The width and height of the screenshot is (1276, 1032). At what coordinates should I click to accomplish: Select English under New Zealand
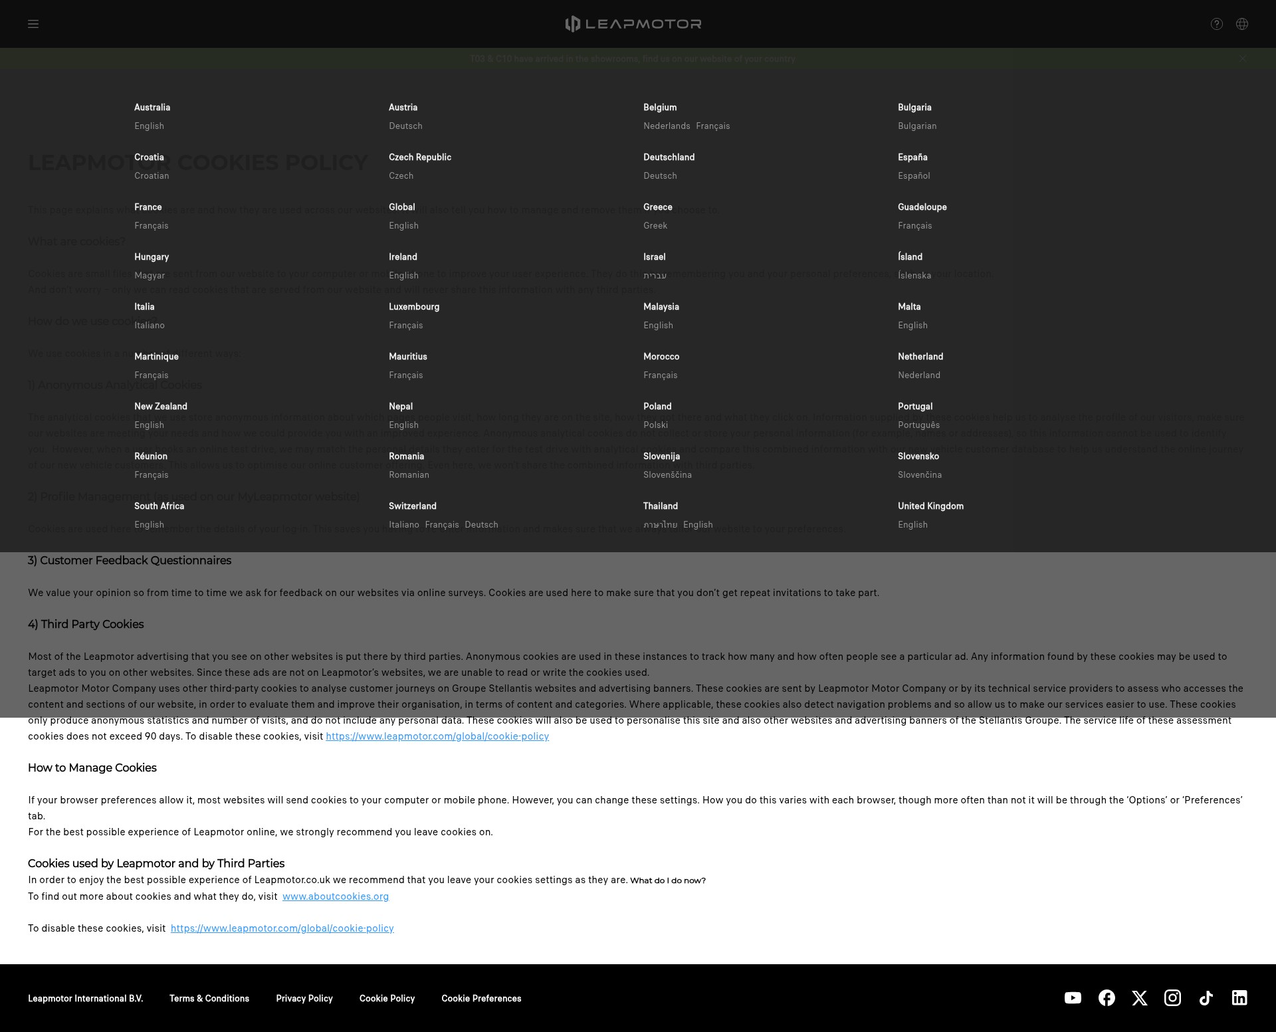click(149, 425)
